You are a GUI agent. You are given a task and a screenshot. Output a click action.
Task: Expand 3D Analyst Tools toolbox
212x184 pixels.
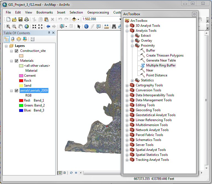(127, 26)
